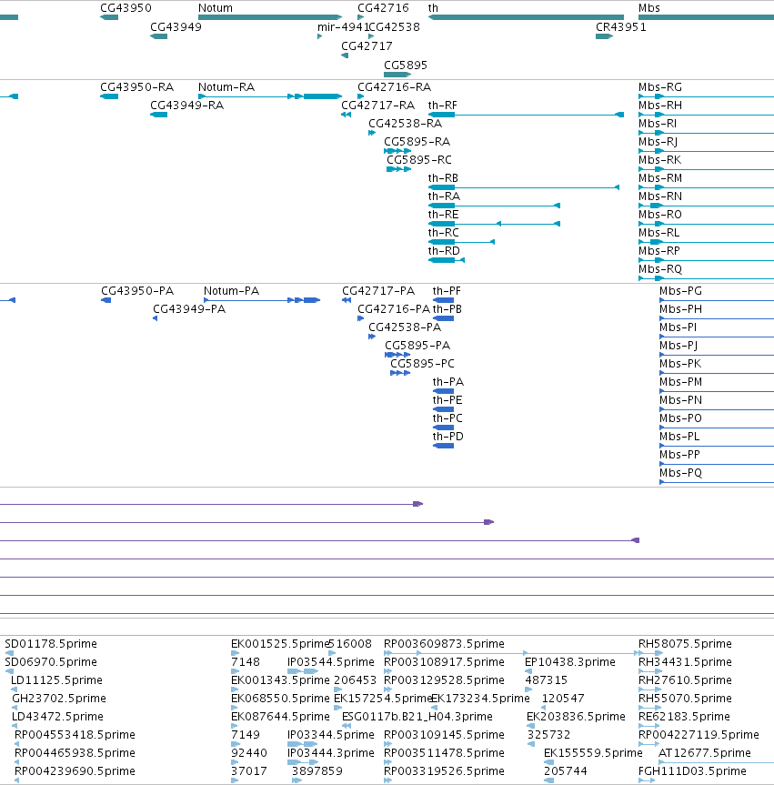Viewport: 774px width, 785px height.
Task: Select the CG42717-RA transcript
Action: pos(346,115)
